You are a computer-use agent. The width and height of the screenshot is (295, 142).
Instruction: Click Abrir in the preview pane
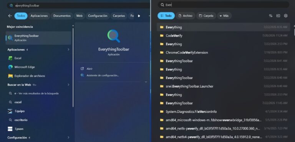pos(89,69)
